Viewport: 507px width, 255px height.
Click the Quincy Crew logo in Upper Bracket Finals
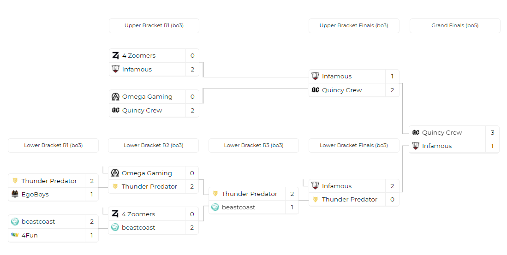coord(316,90)
